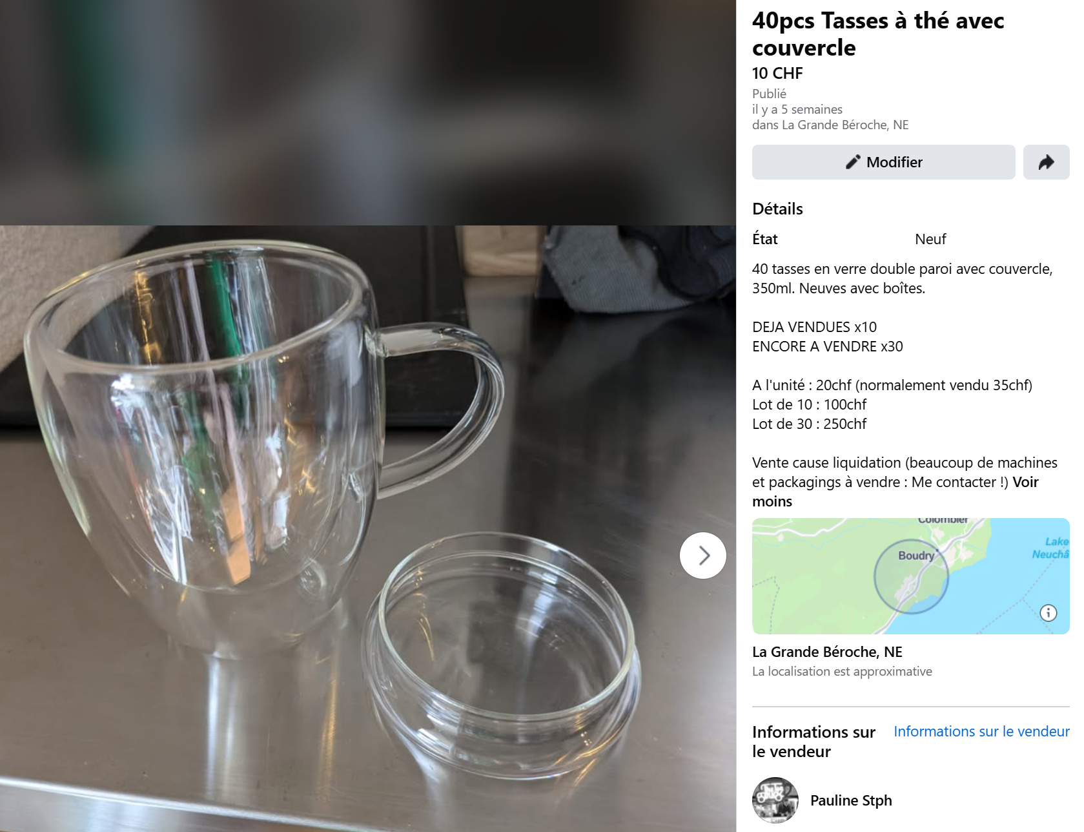
Task: Open the map info icon
Action: pyautogui.click(x=1048, y=613)
